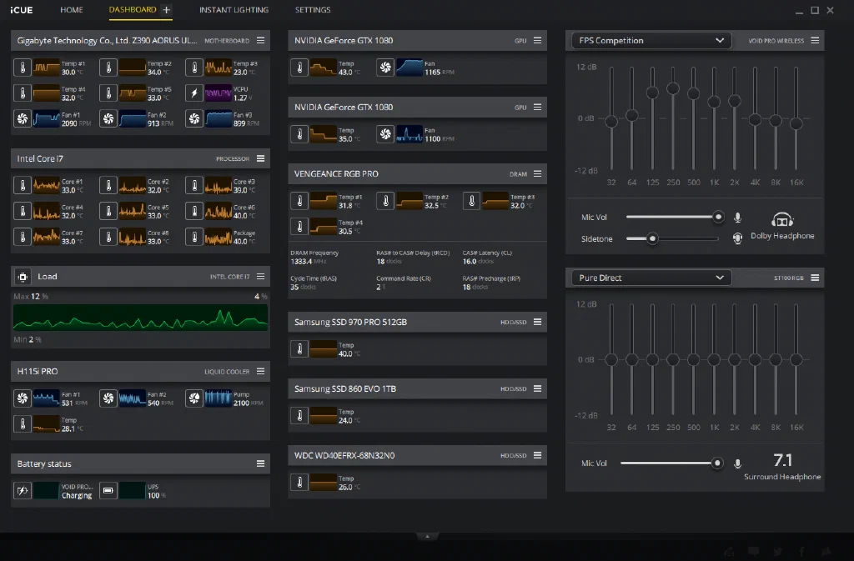The image size is (854, 561).
Task: Open the first GTX 1080 widget menu (43.0° temp)
Action: point(538,40)
